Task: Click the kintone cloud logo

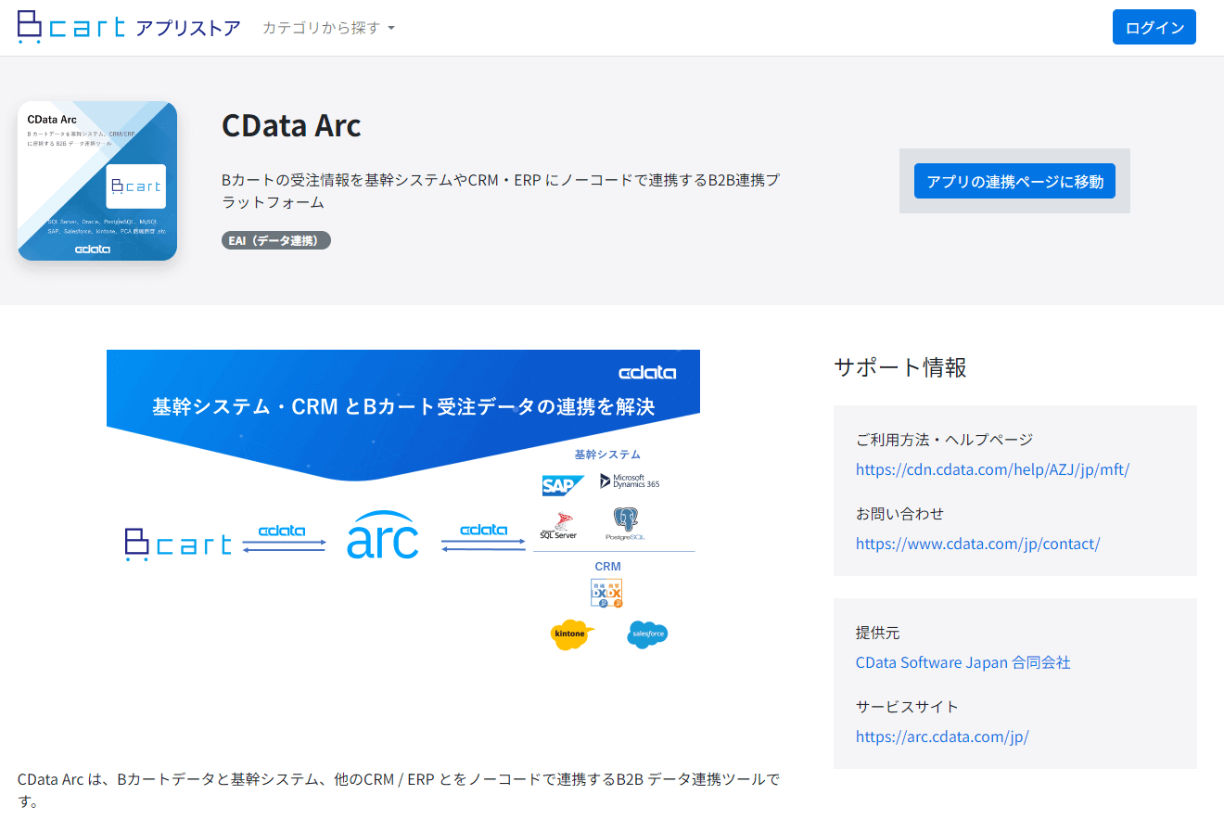Action: tap(571, 634)
